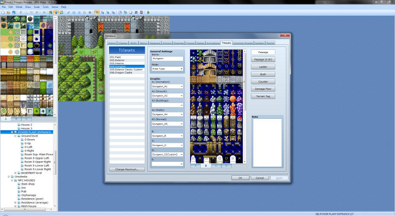Viewport: 395px width, 216px height.
Task: Click the Open Project folder icon
Action: (8, 12)
